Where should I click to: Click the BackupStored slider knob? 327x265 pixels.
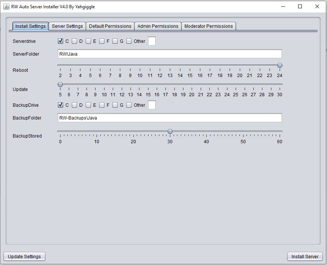coord(170,132)
